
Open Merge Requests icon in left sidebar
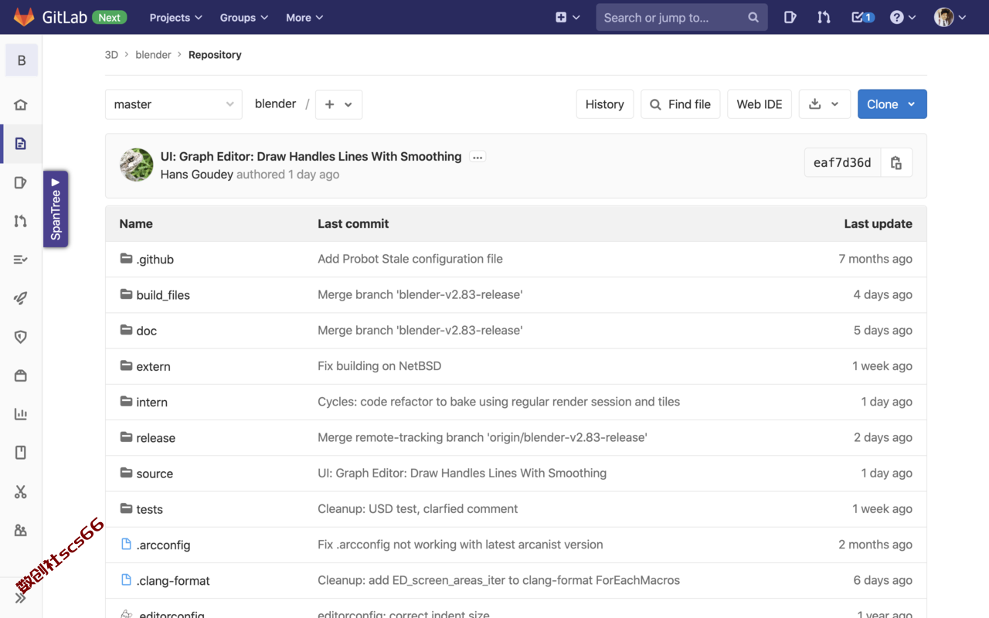pos(21,221)
